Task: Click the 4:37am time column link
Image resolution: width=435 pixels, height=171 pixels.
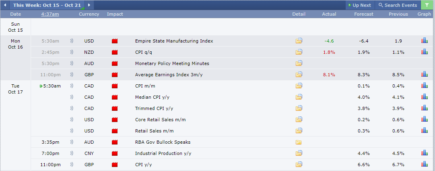Action: 50,14
